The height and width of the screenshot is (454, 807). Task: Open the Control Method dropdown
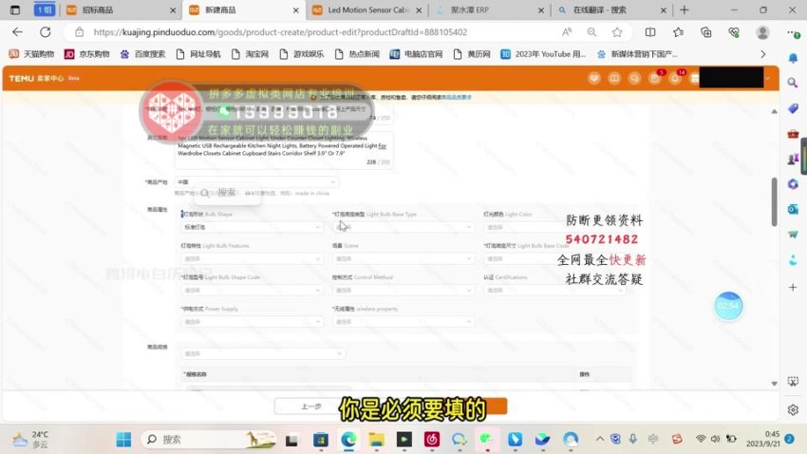402,290
